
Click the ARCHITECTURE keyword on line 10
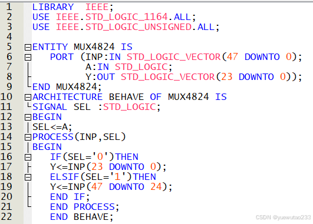click(x=67, y=97)
